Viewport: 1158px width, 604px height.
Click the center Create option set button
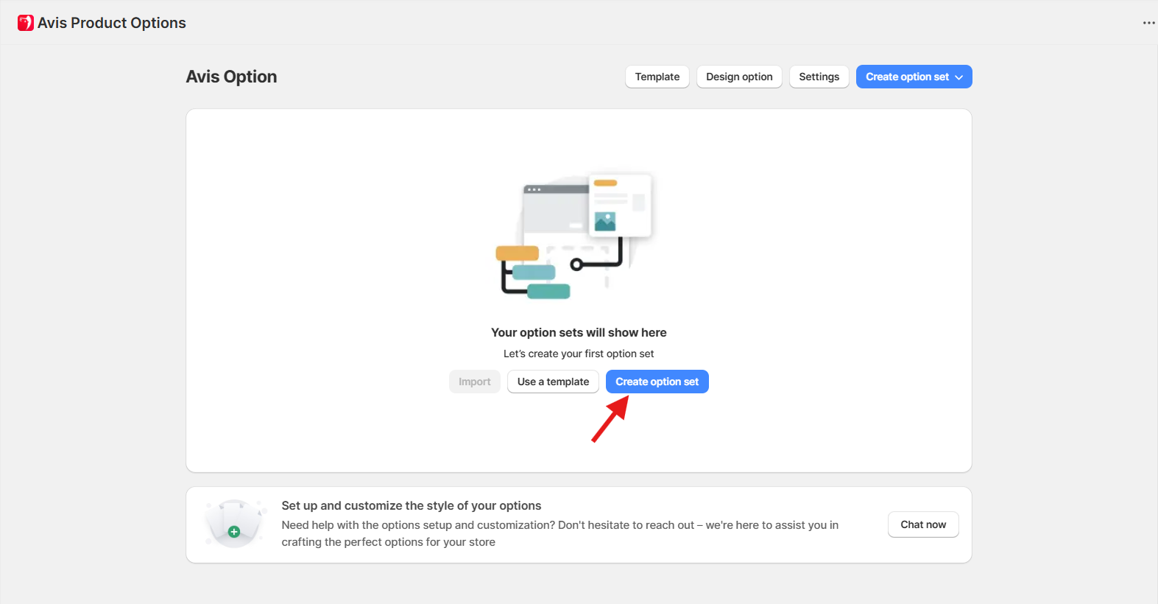click(x=657, y=382)
